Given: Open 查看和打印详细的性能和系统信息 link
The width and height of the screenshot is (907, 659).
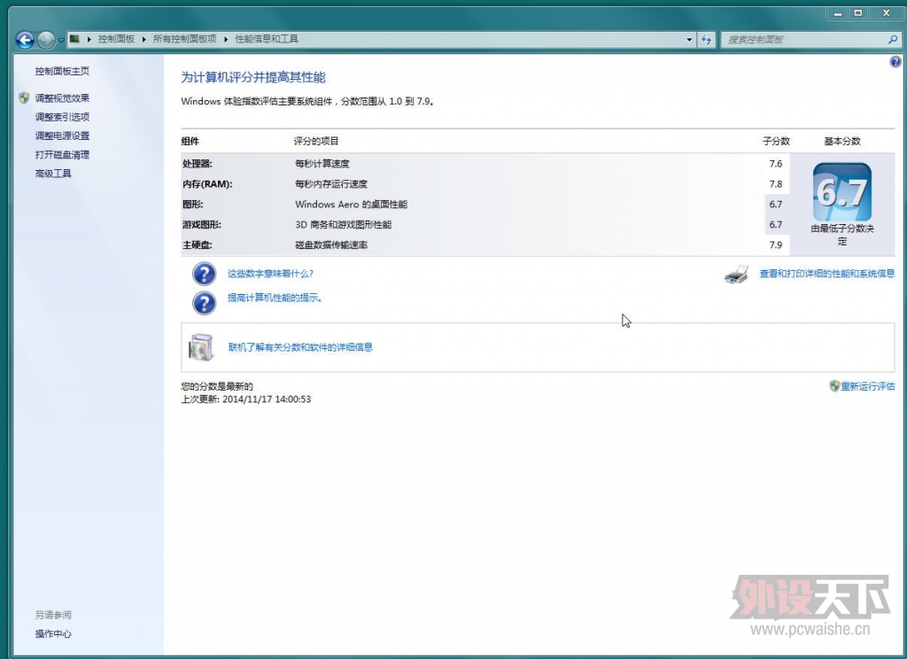Looking at the screenshot, I should (827, 274).
